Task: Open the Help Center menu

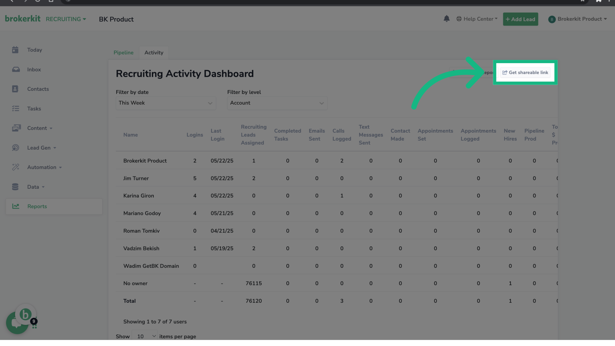Action: 477,19
